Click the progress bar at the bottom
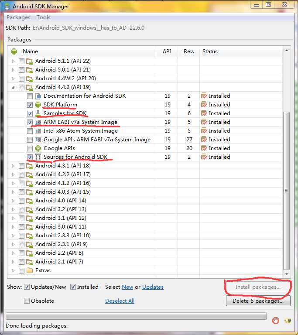 (x=136, y=316)
